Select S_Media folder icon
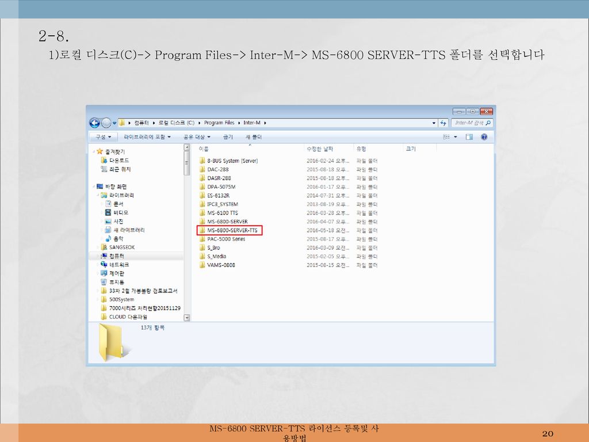 tap(202, 256)
